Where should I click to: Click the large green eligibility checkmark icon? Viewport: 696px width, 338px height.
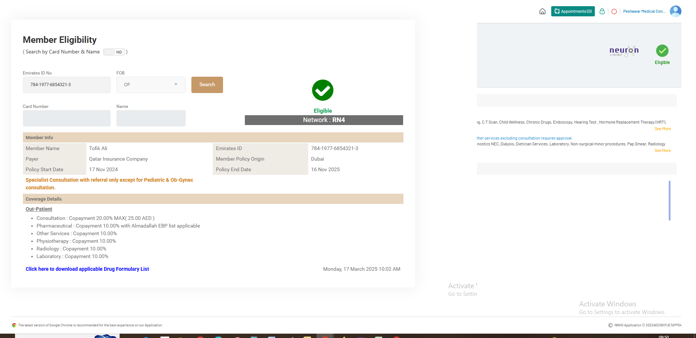click(x=323, y=90)
